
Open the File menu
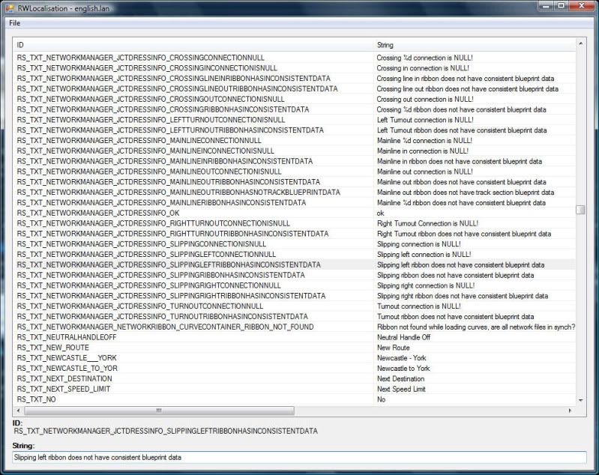14,22
